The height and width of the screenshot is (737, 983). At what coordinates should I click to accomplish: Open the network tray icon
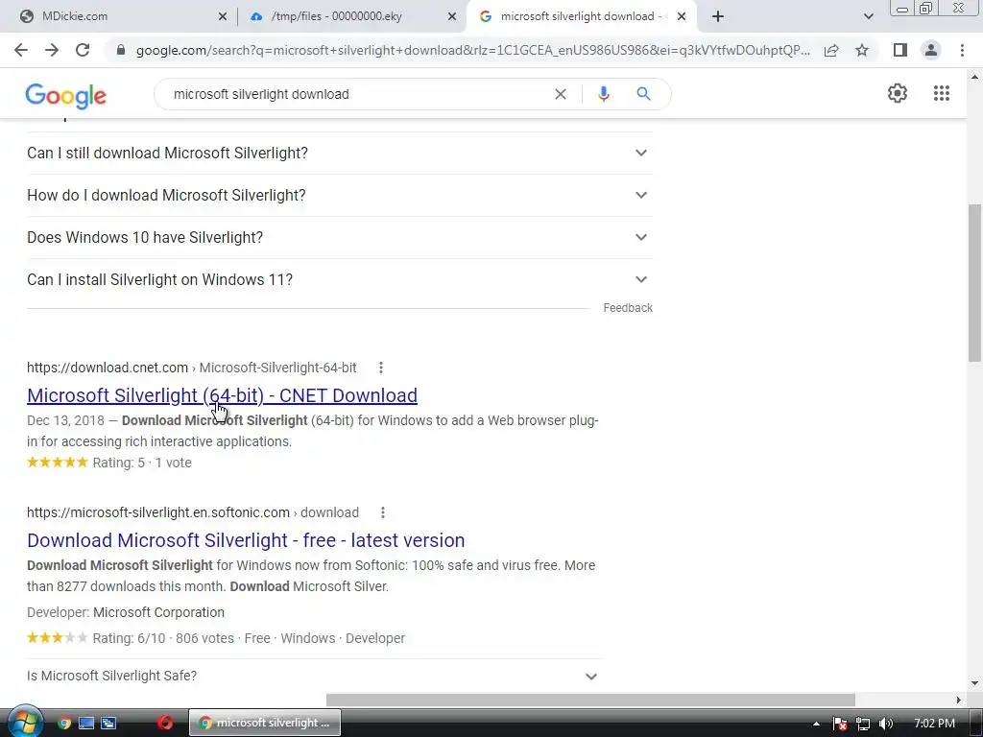(863, 724)
